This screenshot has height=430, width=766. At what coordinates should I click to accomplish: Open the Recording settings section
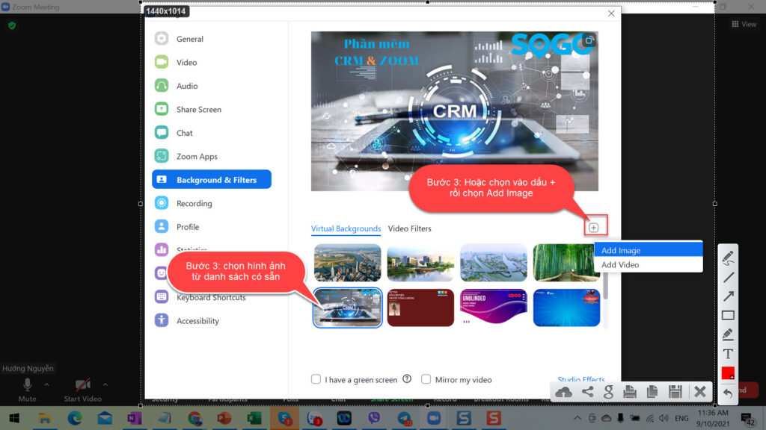tap(194, 203)
